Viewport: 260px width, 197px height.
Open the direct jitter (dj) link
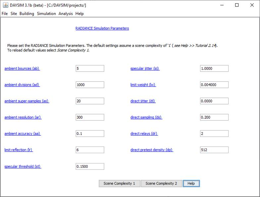click(x=143, y=101)
